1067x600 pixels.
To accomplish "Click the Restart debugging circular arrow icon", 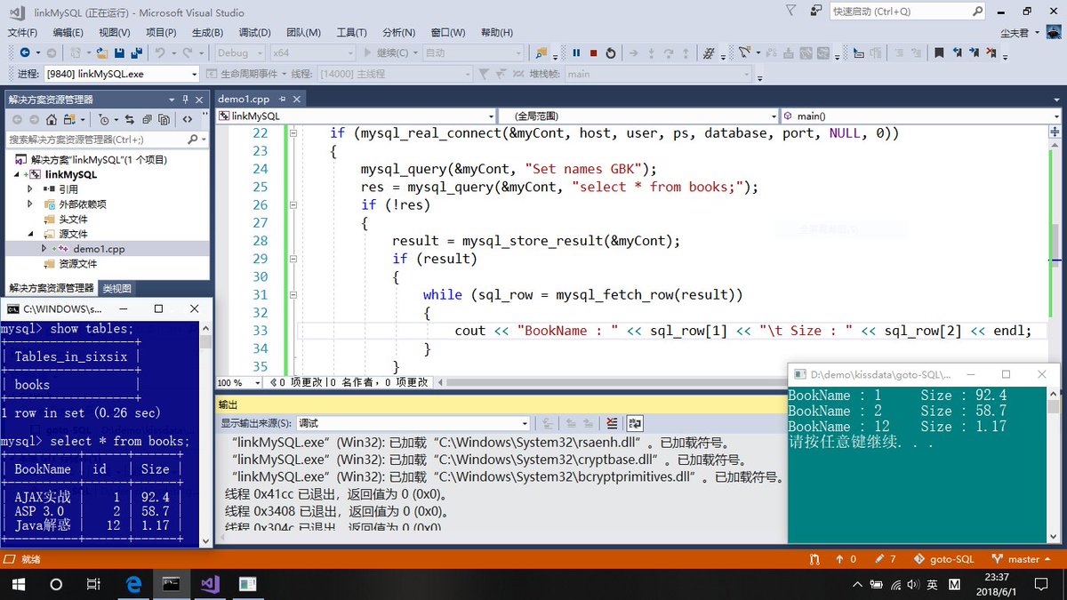I will [612, 53].
